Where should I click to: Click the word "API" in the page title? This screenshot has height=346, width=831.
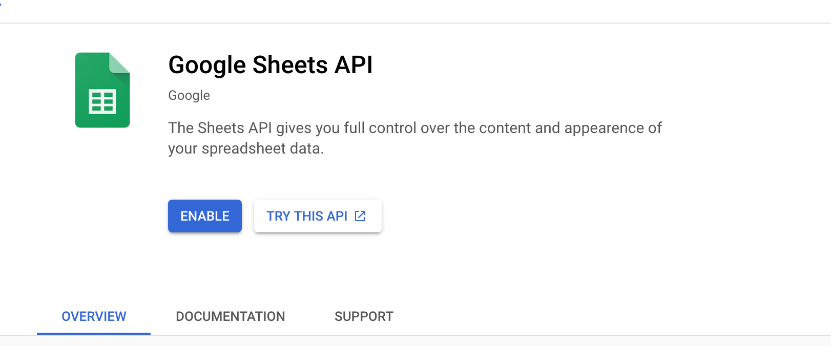click(x=354, y=65)
